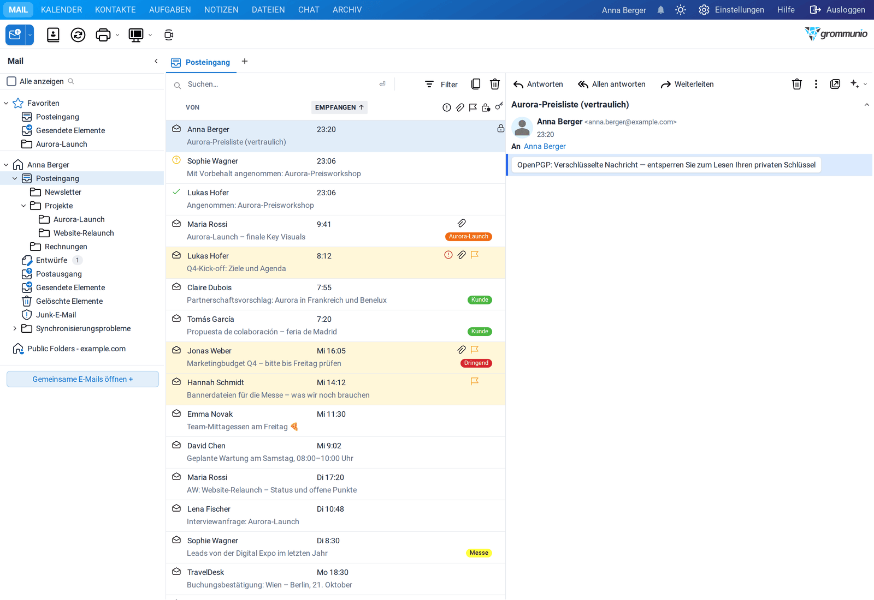Forward the message with Weiterleiten
This screenshot has width=874, height=600.
tap(687, 84)
